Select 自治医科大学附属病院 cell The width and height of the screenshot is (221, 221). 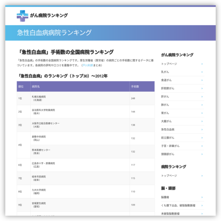[x=80, y=112]
